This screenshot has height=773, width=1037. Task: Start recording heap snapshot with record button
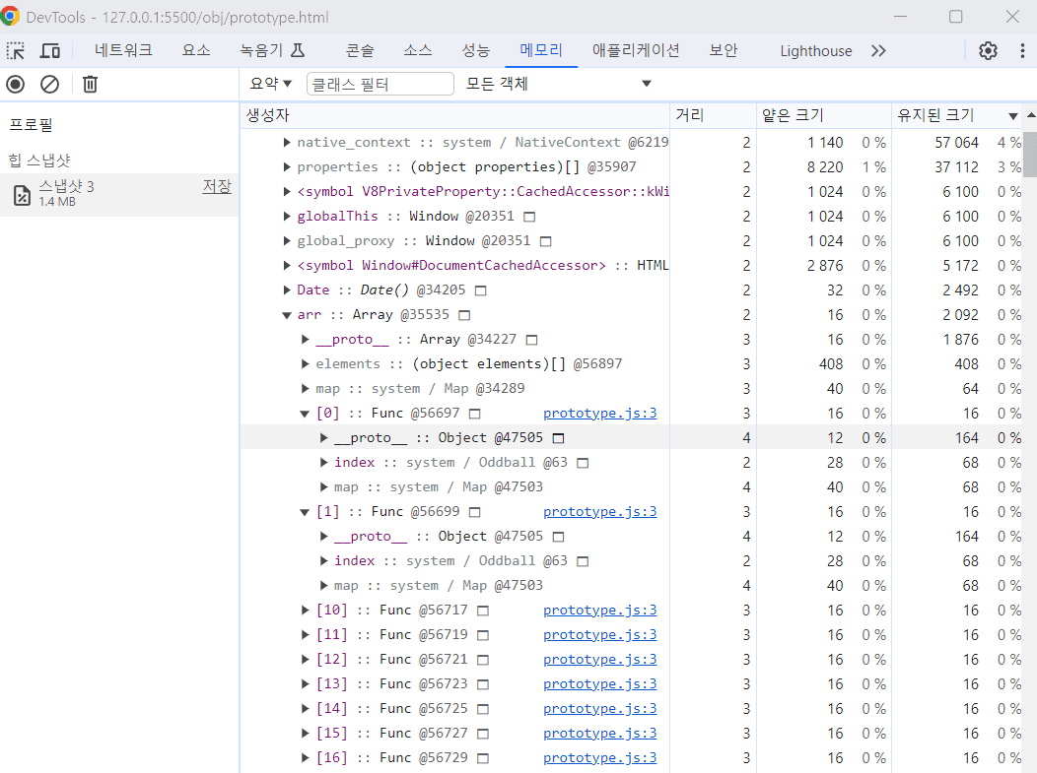coord(15,84)
